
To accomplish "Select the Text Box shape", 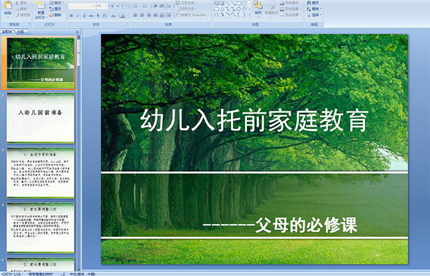I will coord(217,3).
